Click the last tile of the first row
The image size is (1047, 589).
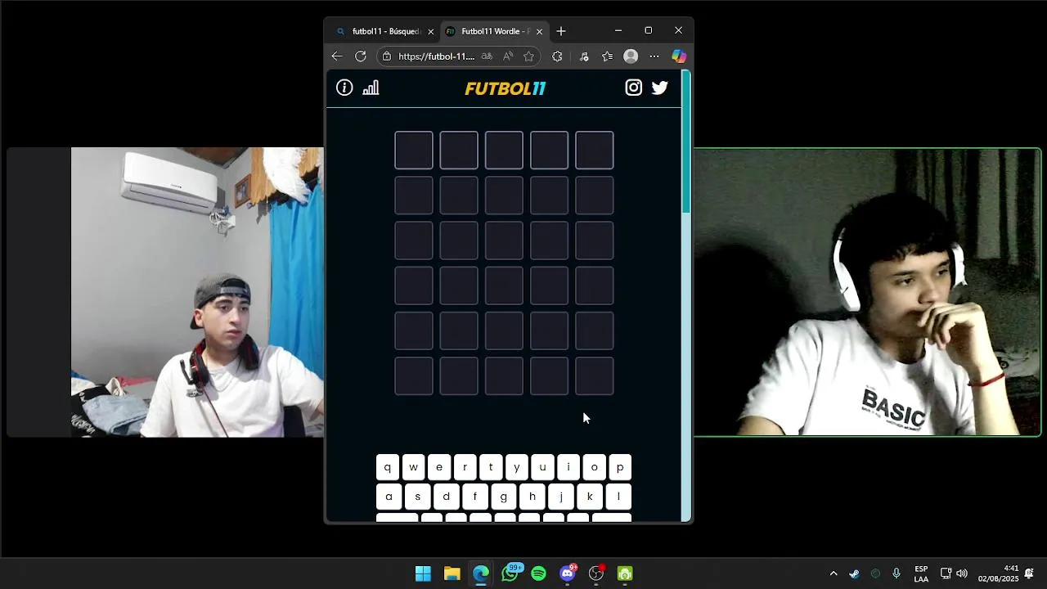pyautogui.click(x=595, y=151)
